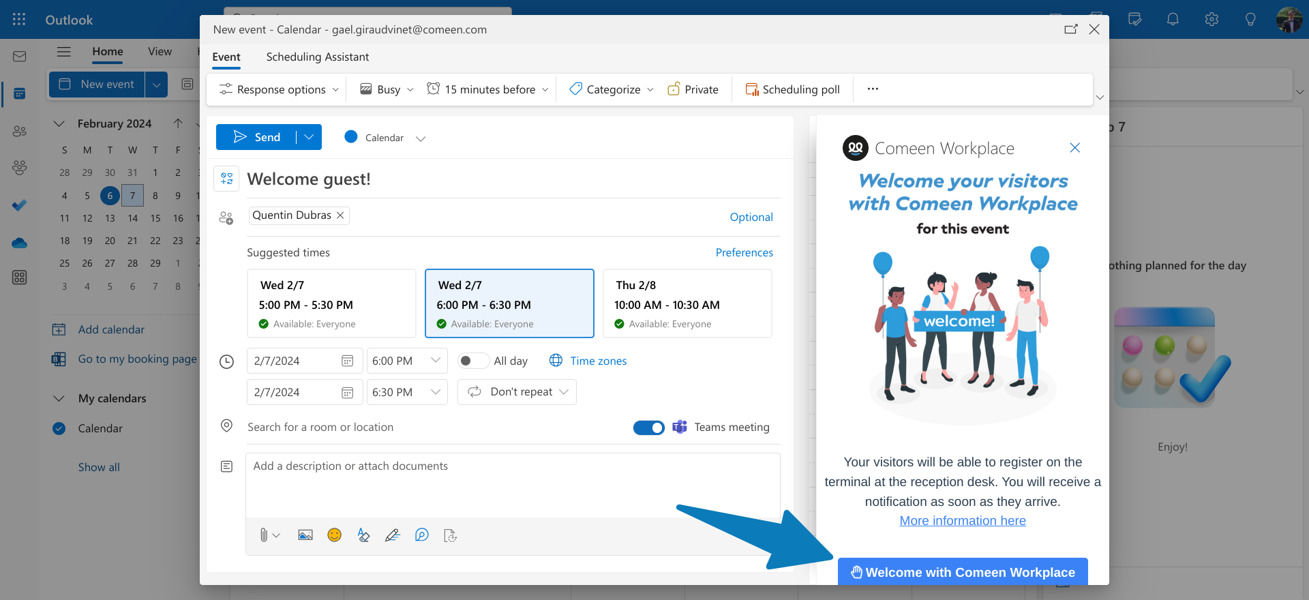Pop out the event into a new window
Screen dimensions: 1309x600
click(1071, 29)
